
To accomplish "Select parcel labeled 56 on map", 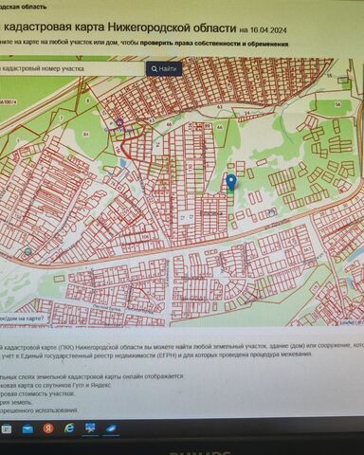I will (x=338, y=104).
